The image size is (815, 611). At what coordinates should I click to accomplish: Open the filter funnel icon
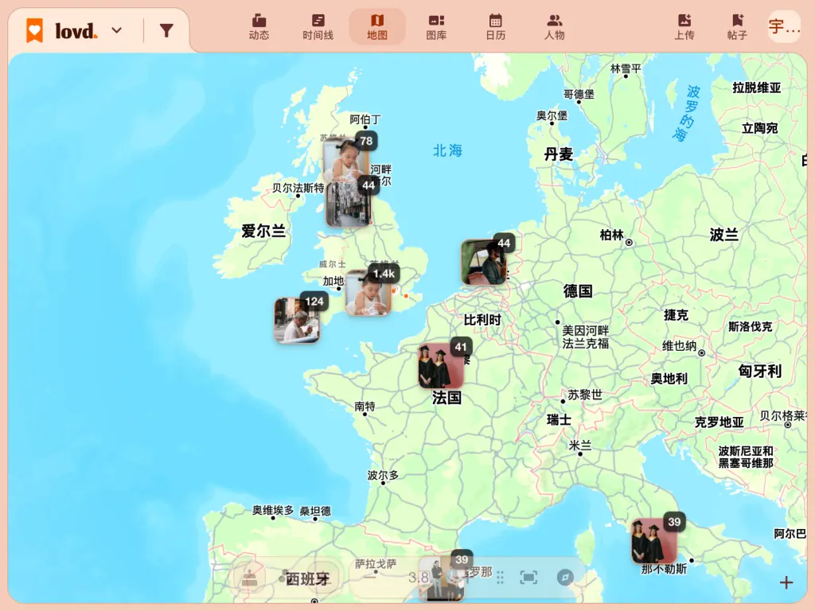166,31
